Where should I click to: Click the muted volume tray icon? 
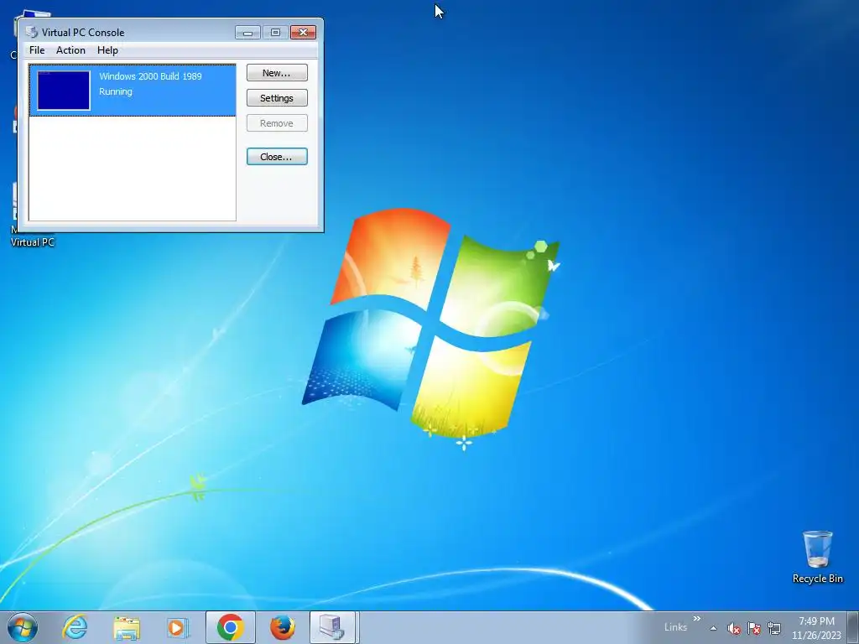pyautogui.click(x=733, y=628)
